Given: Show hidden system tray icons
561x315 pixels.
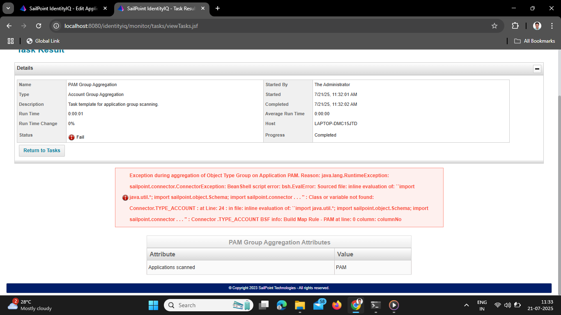Looking at the screenshot, I should 467,305.
